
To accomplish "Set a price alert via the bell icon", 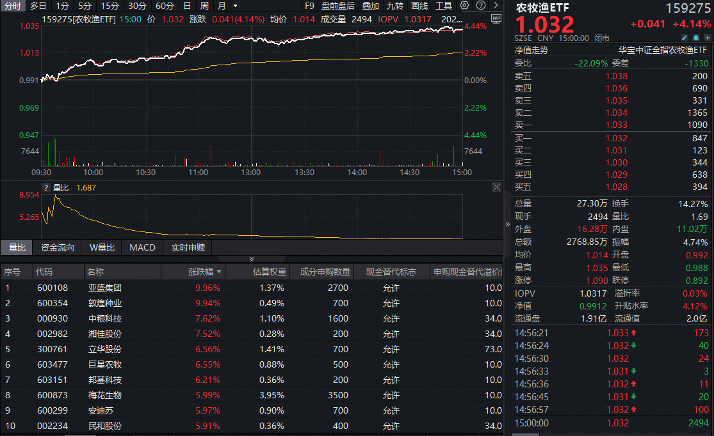I will pos(697,38).
